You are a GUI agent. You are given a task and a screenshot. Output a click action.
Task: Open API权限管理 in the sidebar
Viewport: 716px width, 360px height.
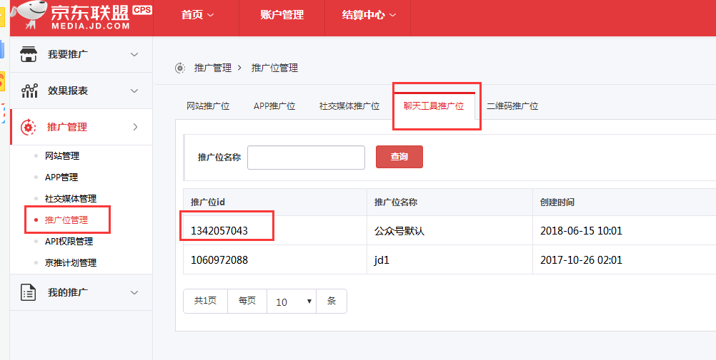(69, 242)
